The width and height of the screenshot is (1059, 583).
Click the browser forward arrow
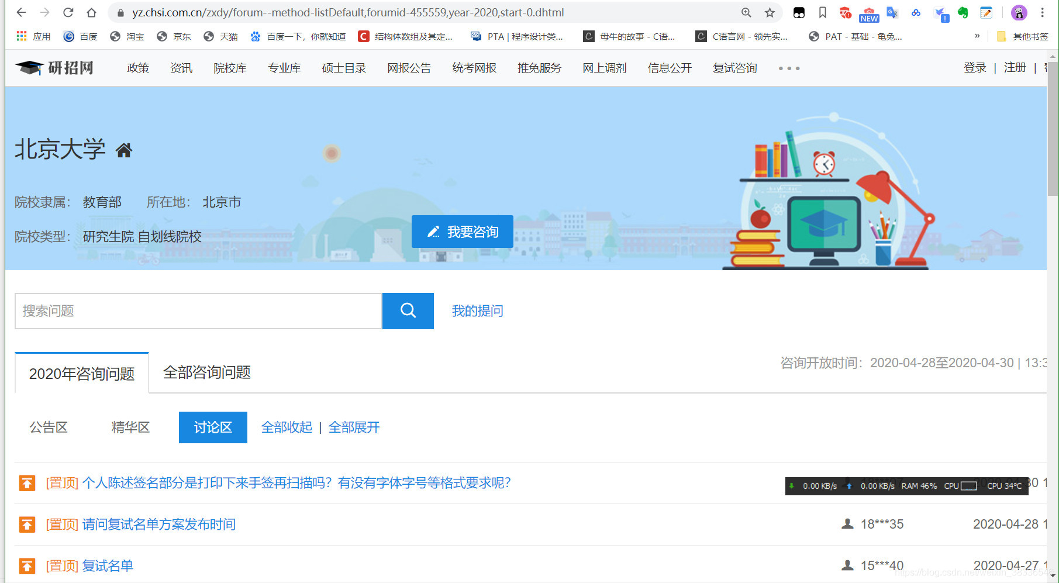point(44,12)
